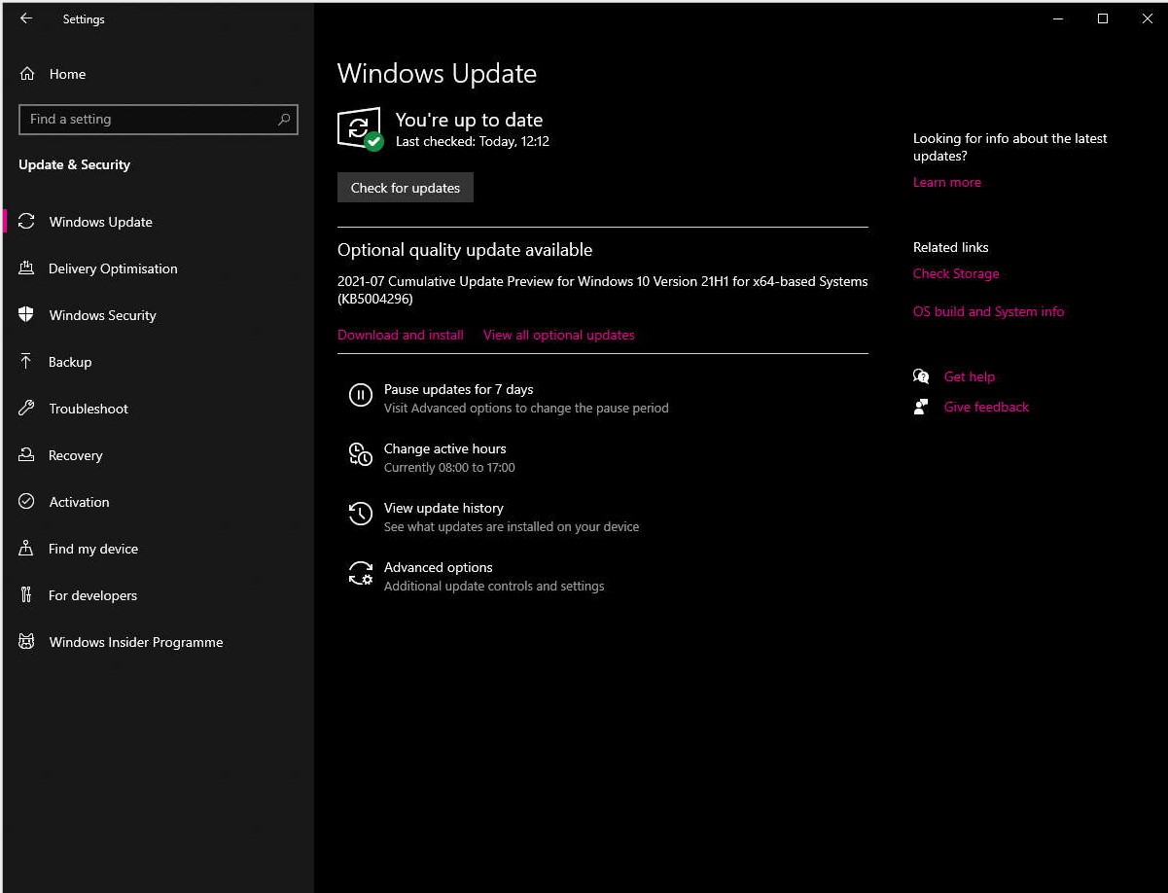Viewport: 1168px width, 893px height.
Task: Click the Windows Security shield icon
Action: (27, 315)
